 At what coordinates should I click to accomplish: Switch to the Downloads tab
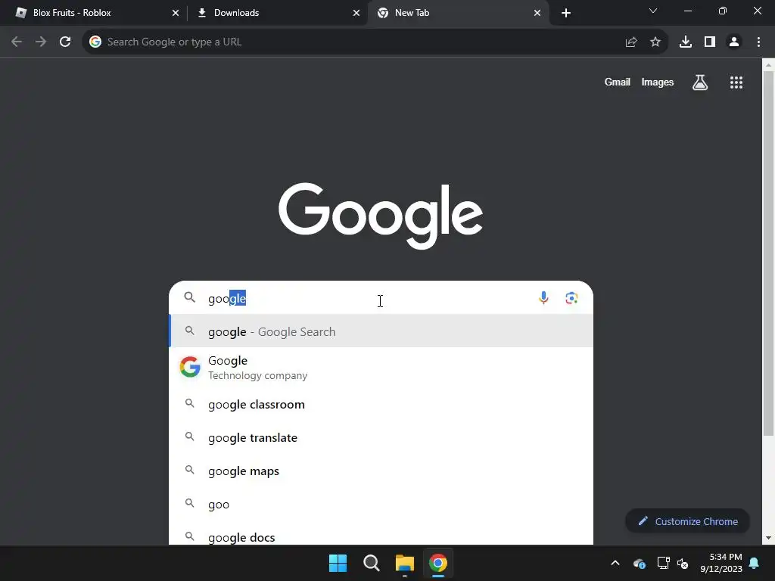click(x=277, y=13)
